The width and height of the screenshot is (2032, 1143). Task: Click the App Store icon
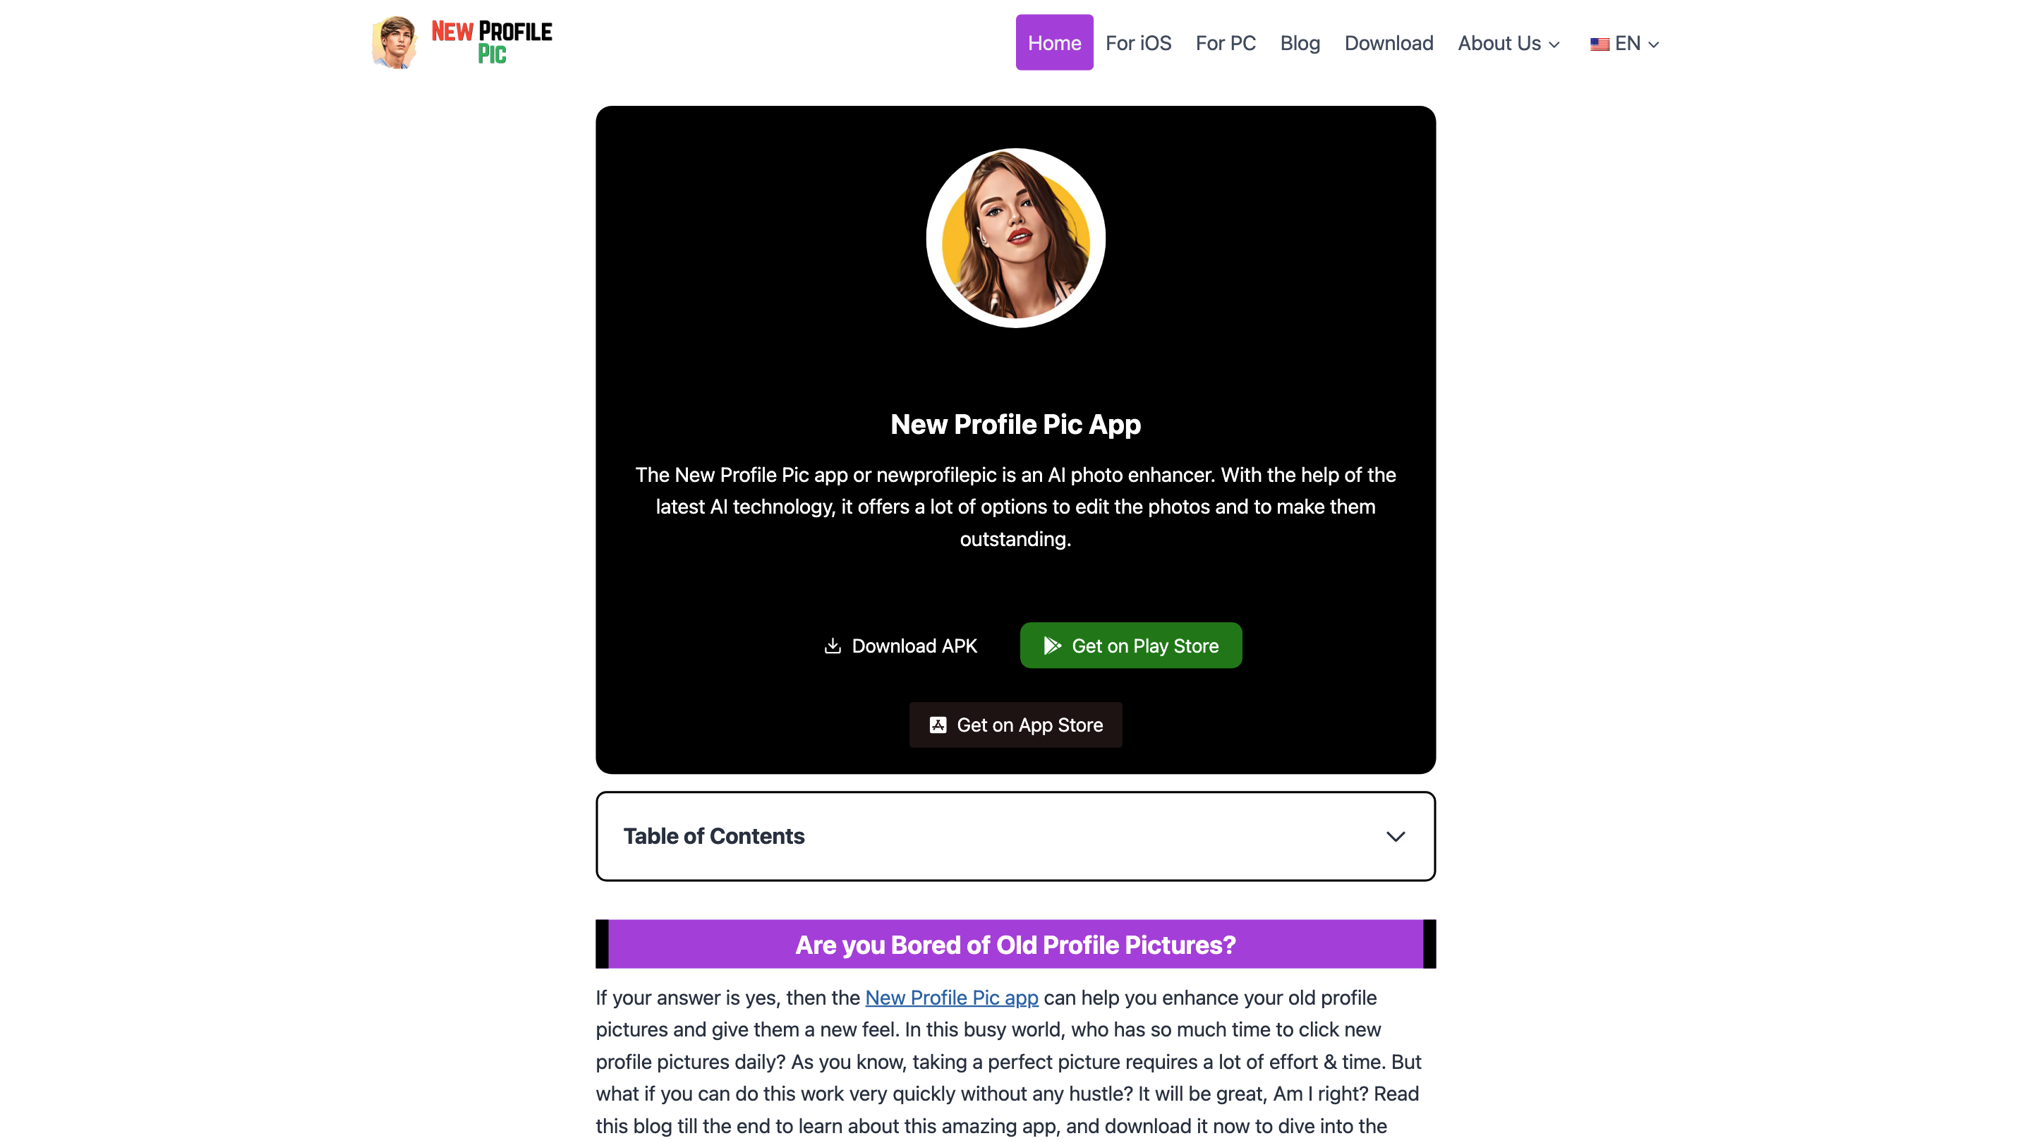938,725
